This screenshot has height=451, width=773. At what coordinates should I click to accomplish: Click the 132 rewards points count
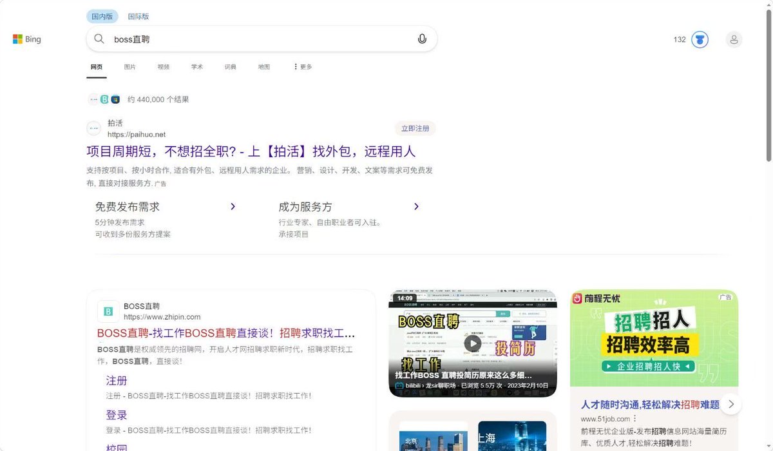(680, 39)
